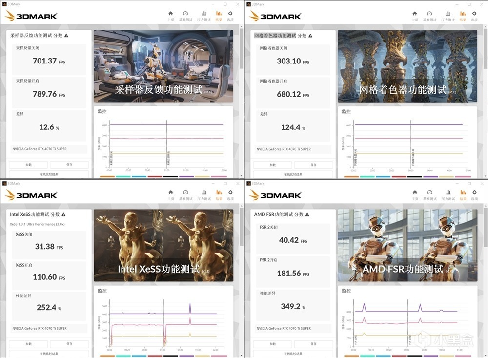Viewport: 488px width, 358px height.
Task: Click 181.56 FPS FSR 2开启 score
Action: (x=293, y=273)
